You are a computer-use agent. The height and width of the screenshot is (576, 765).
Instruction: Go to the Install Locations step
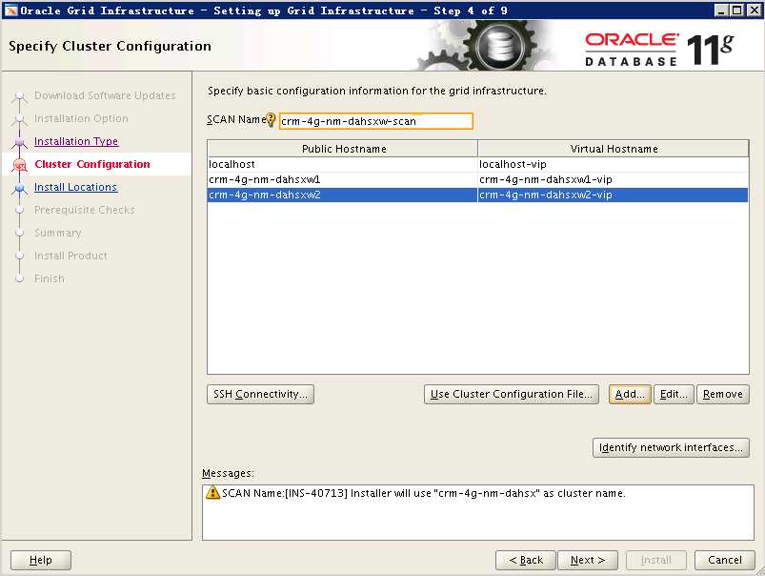point(75,187)
